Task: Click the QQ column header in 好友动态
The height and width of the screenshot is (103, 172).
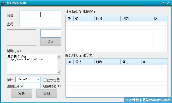Action: point(84,18)
